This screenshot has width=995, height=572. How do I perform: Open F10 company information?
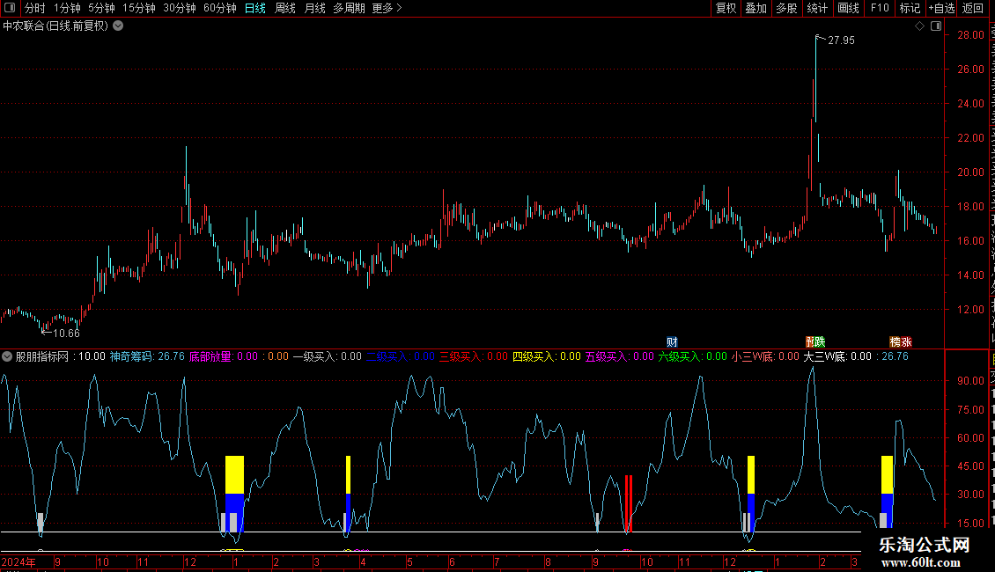(880, 8)
